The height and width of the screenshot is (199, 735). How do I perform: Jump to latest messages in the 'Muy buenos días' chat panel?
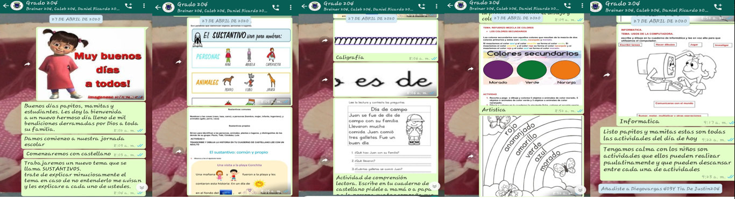tap(142, 187)
